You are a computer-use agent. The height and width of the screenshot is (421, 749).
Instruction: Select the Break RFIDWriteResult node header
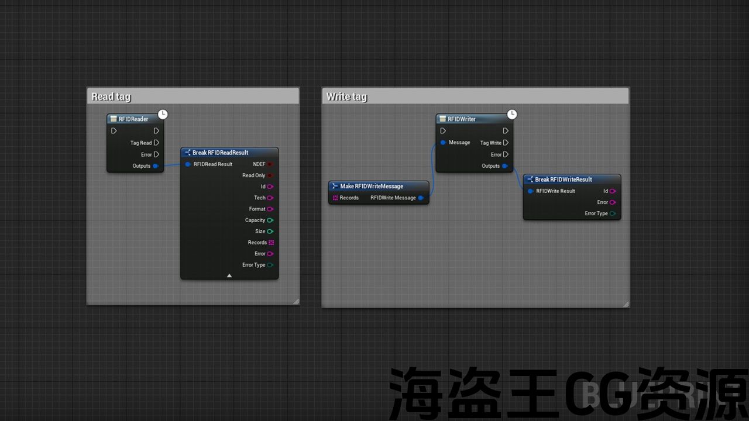pos(563,180)
